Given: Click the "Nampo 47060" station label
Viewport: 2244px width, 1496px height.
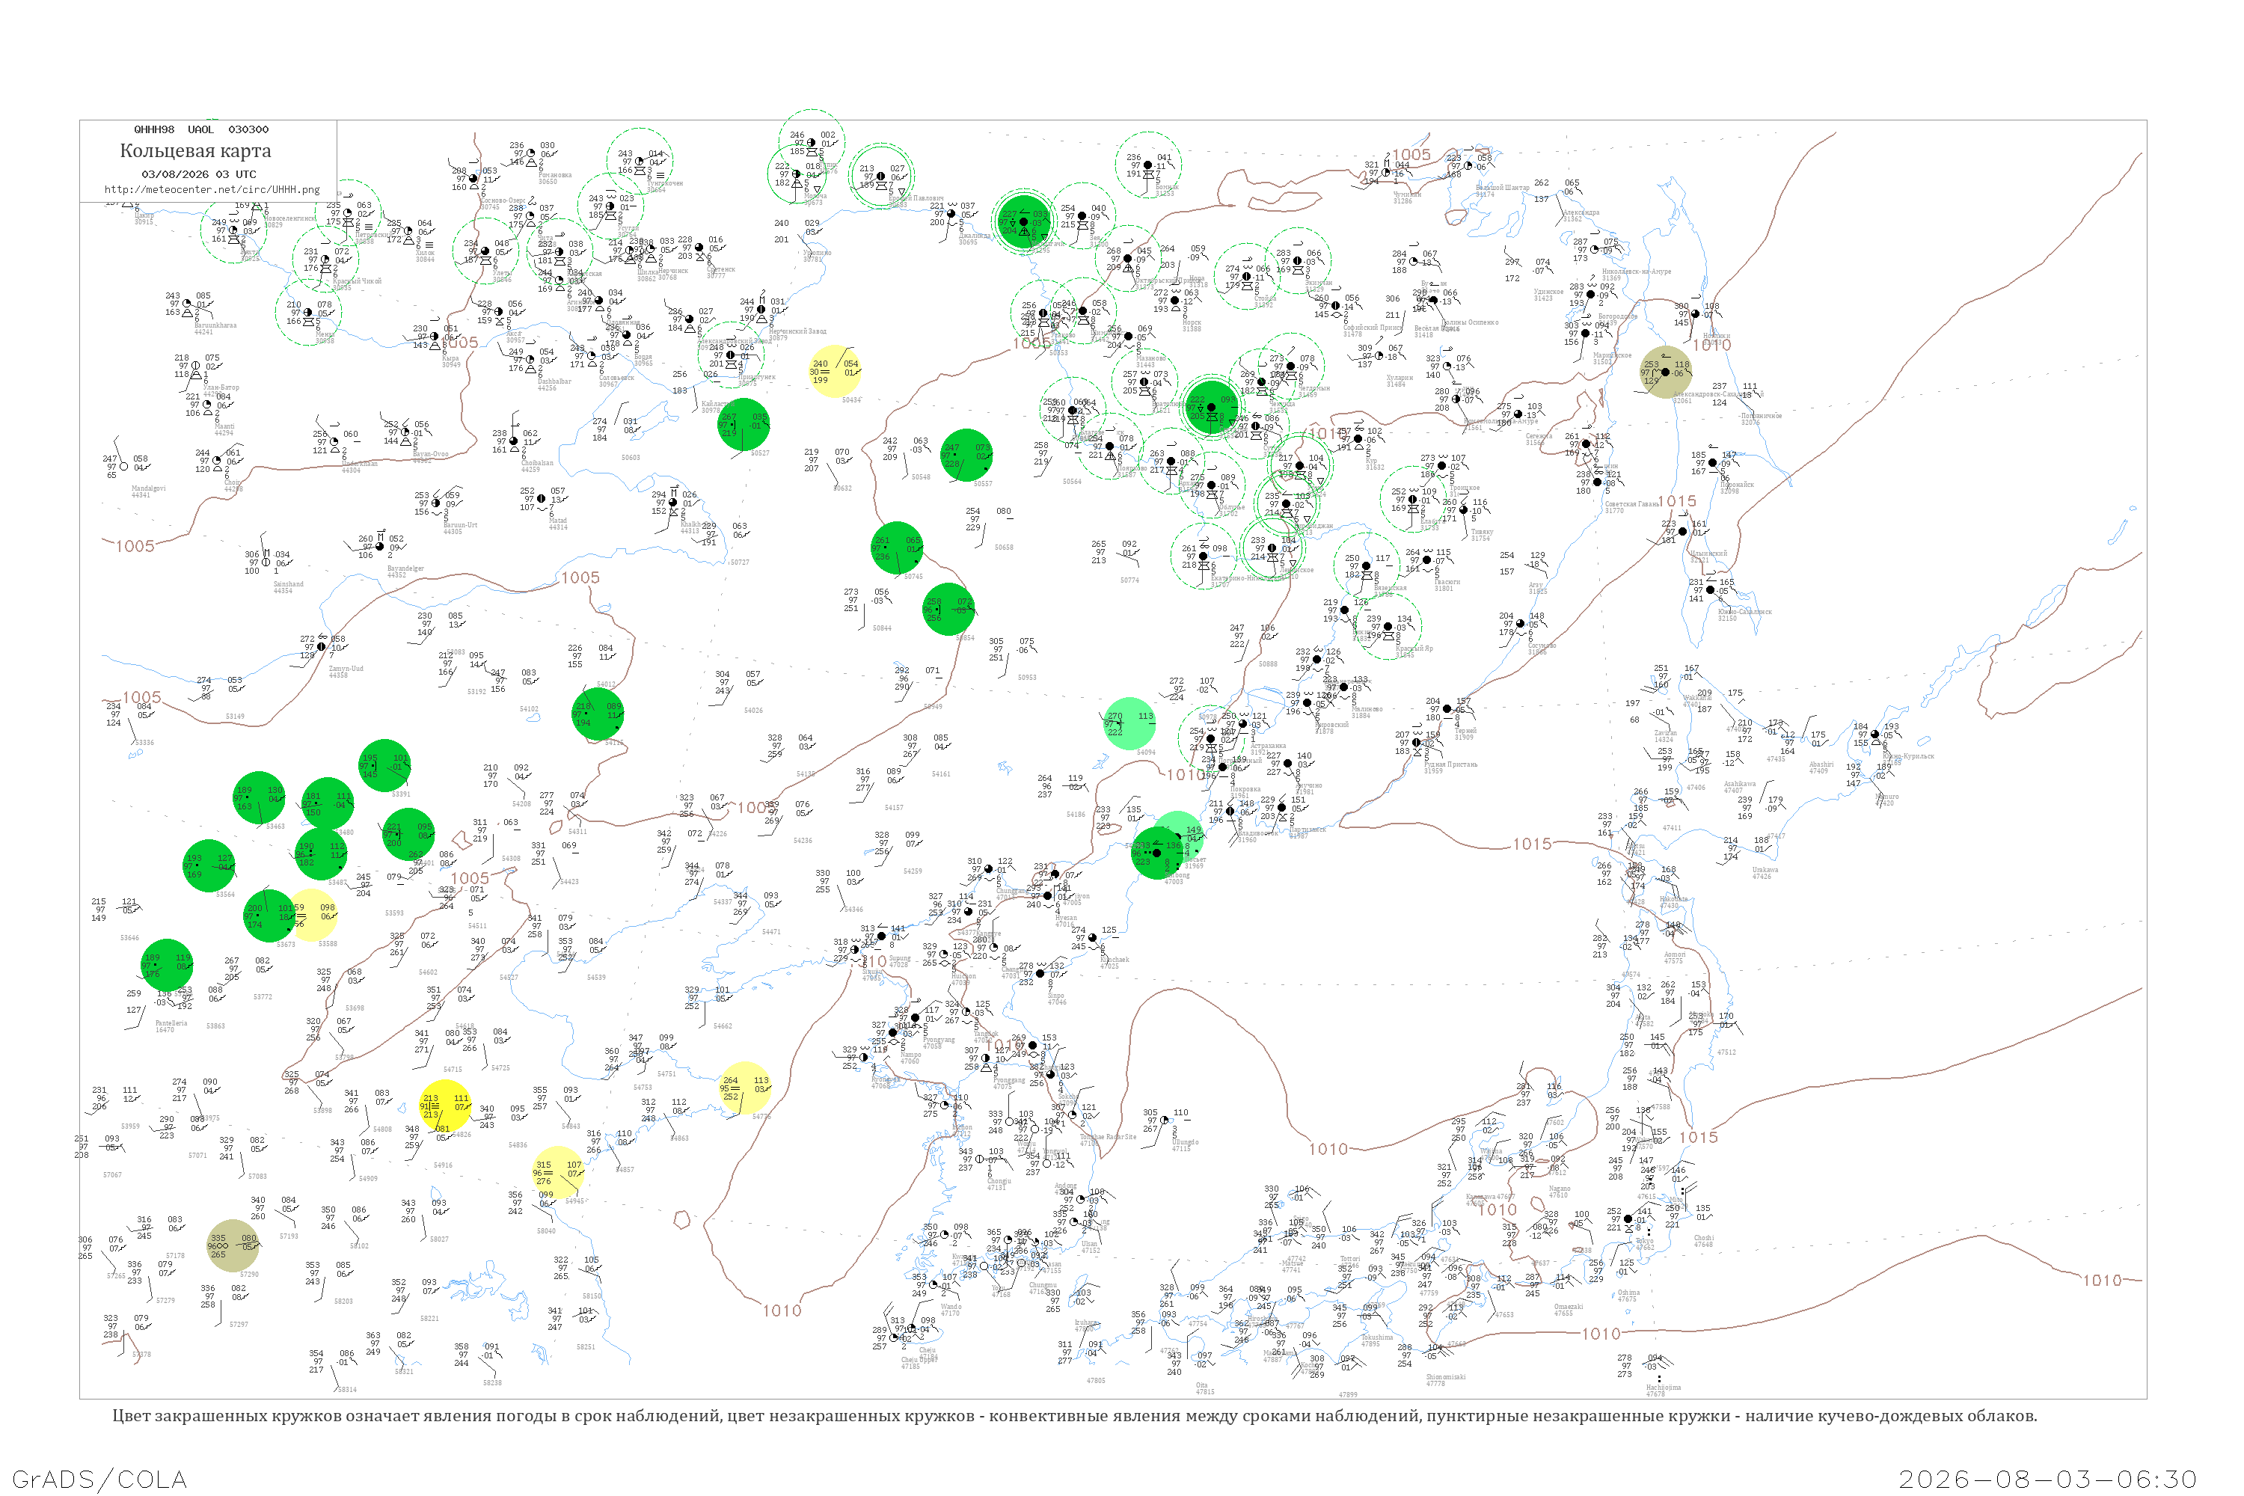Looking at the screenshot, I should 910,1058.
